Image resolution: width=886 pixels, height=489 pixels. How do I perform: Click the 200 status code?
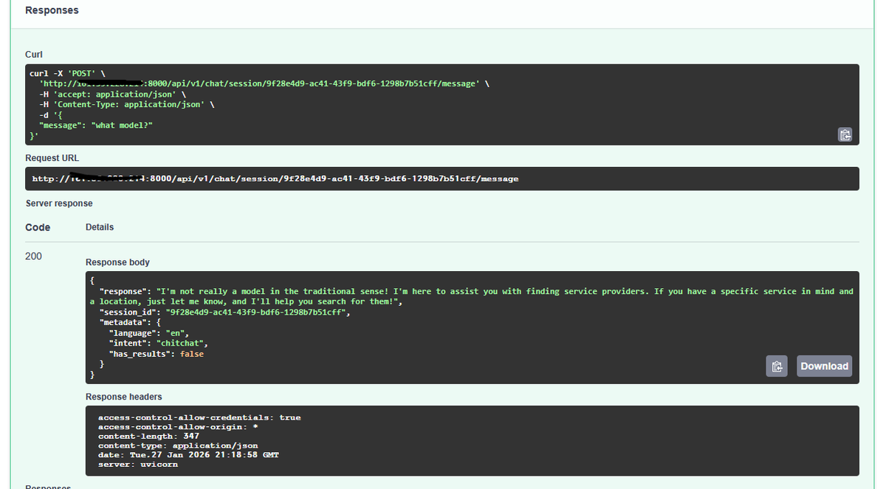[x=33, y=256]
